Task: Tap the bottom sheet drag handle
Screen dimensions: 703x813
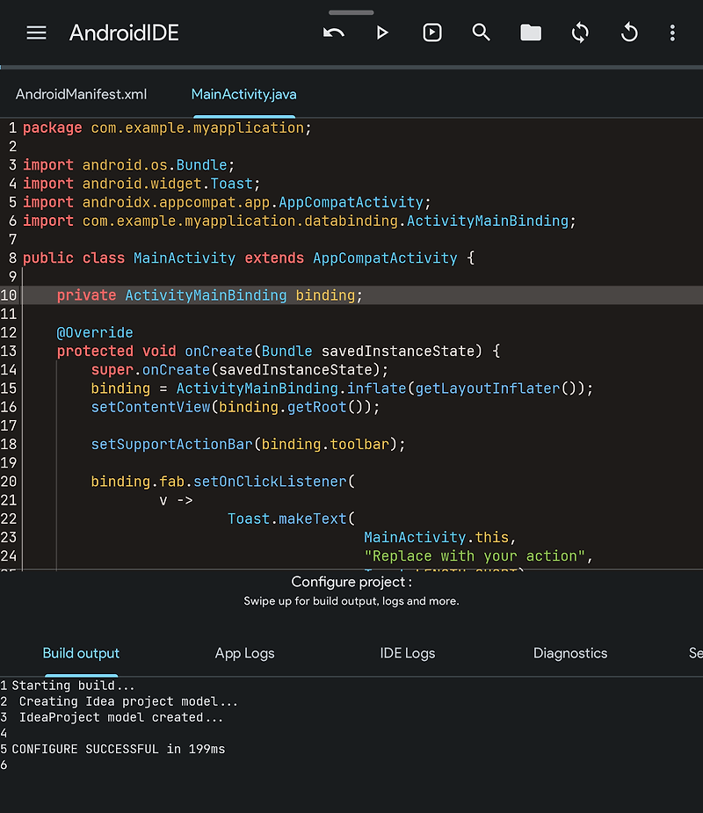Action: (x=351, y=12)
